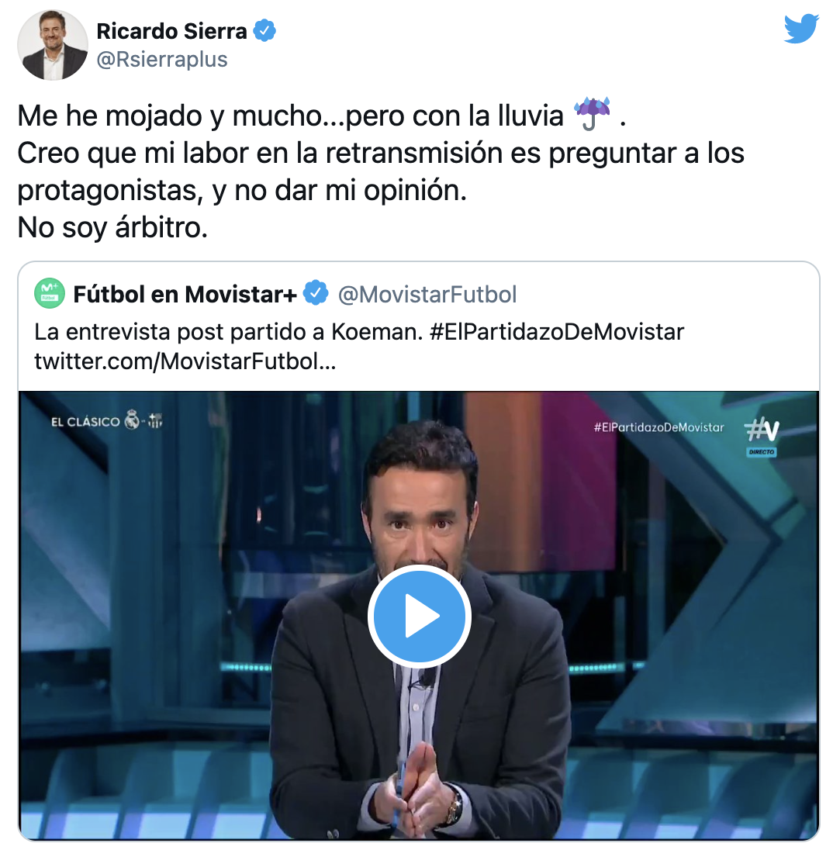The height and width of the screenshot is (850, 833).
Task: Open the @MovistarFutbol handle
Action: pos(427,295)
